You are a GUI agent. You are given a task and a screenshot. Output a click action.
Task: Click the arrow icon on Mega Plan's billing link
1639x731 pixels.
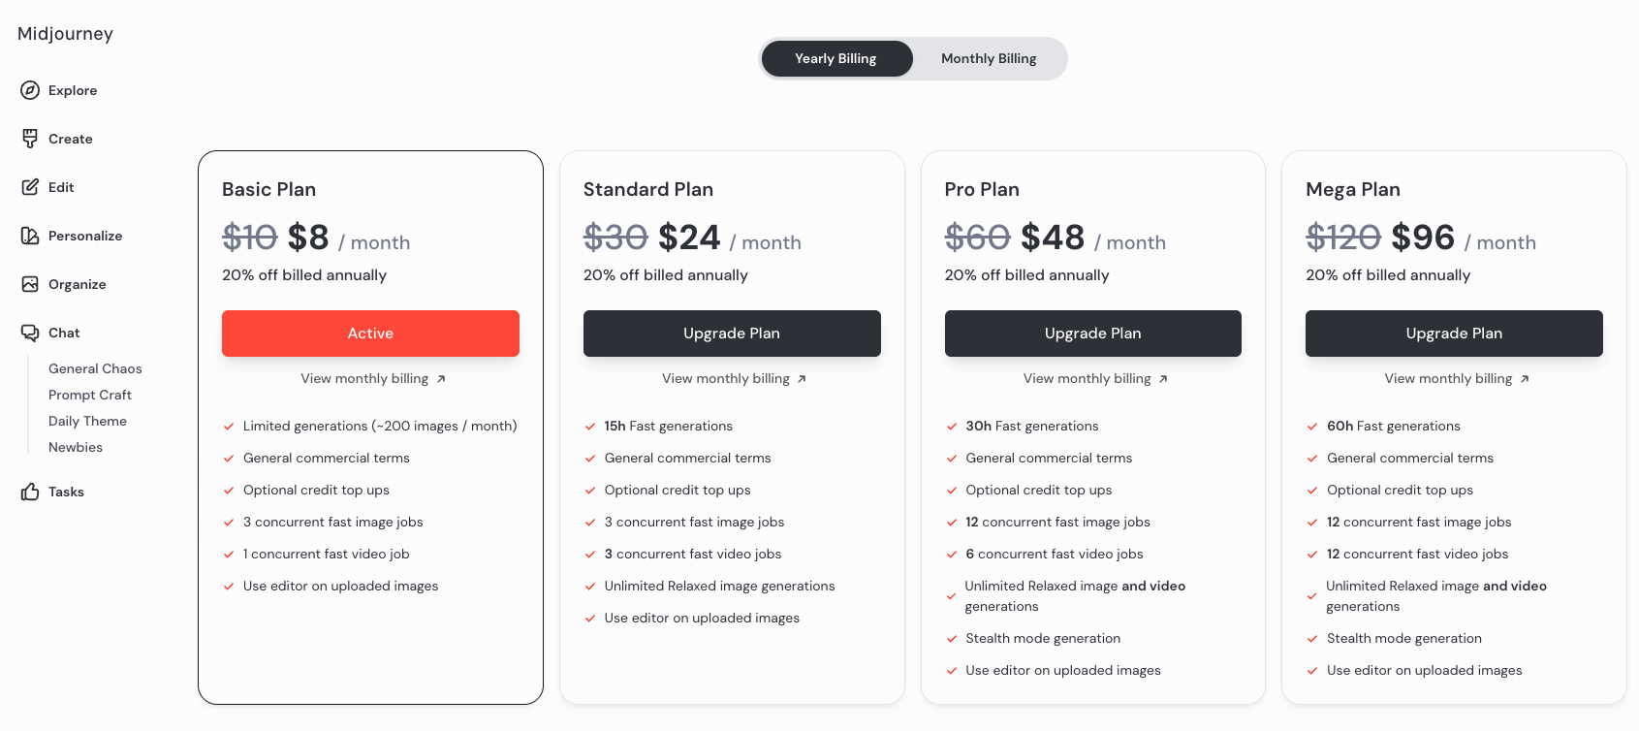tap(1524, 378)
